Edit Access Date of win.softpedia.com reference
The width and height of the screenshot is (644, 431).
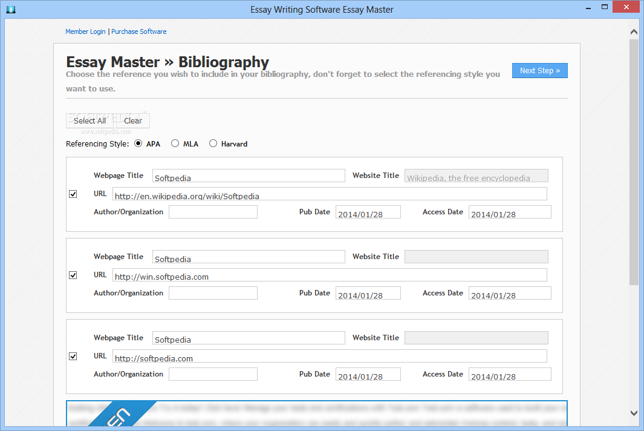click(510, 293)
